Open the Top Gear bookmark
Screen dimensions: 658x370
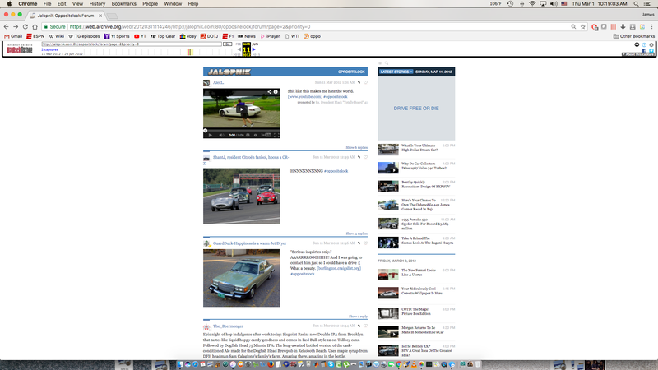pyautogui.click(x=162, y=36)
